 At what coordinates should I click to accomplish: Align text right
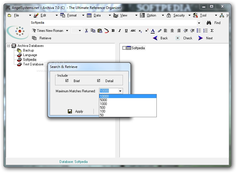[x=179, y=31]
